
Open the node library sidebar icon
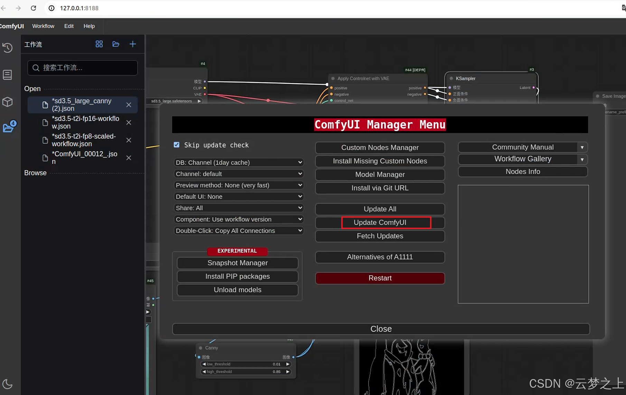point(7,74)
